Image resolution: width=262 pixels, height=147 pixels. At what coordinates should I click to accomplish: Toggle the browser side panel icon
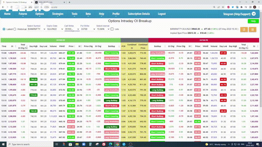pyautogui.click(x=250, y=7)
